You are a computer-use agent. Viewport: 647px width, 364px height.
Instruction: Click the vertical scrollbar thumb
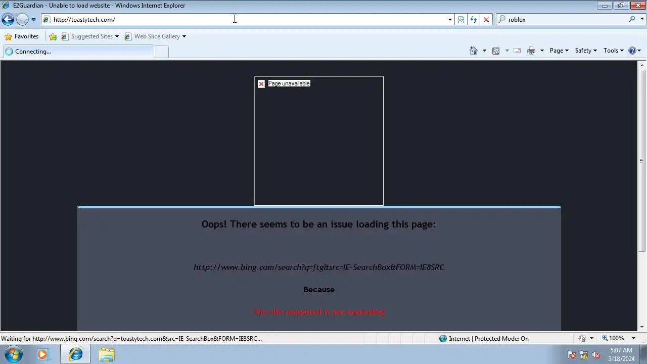click(x=642, y=161)
